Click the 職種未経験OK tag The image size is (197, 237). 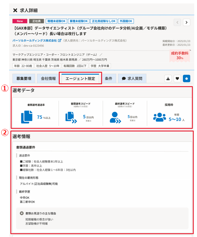point(56,21)
